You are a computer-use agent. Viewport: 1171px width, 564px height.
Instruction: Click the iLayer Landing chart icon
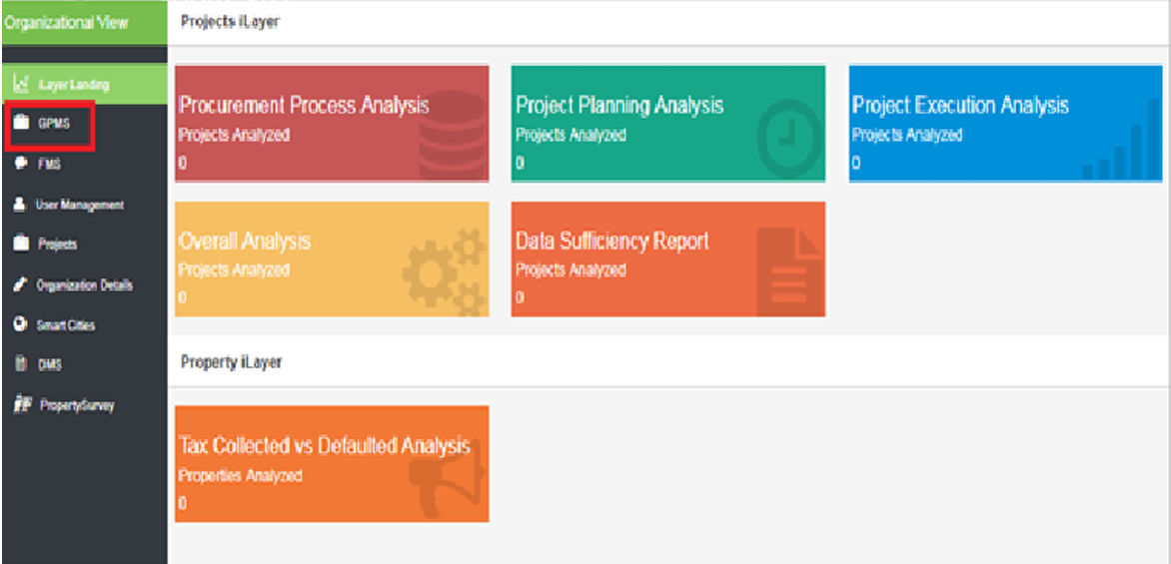point(21,85)
